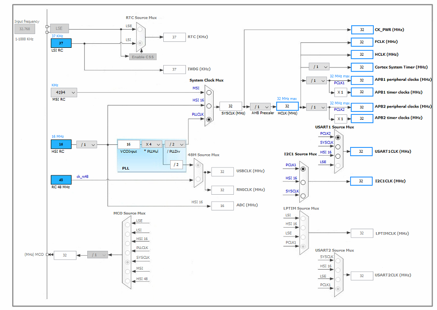Select SYSCLK in MCO Source Mux
This screenshot has width=437, height=310.
(127, 262)
